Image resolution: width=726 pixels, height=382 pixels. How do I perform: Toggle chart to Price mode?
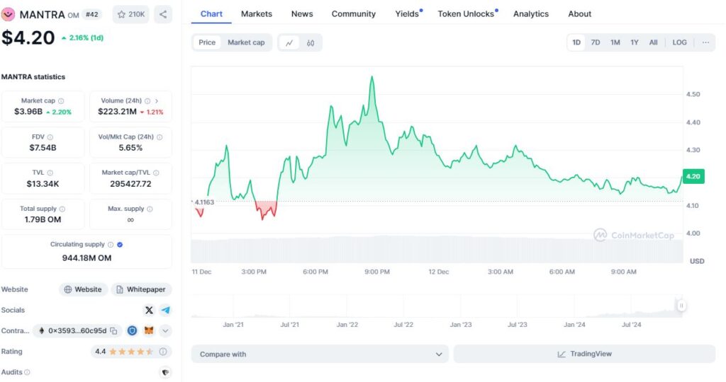pos(207,42)
